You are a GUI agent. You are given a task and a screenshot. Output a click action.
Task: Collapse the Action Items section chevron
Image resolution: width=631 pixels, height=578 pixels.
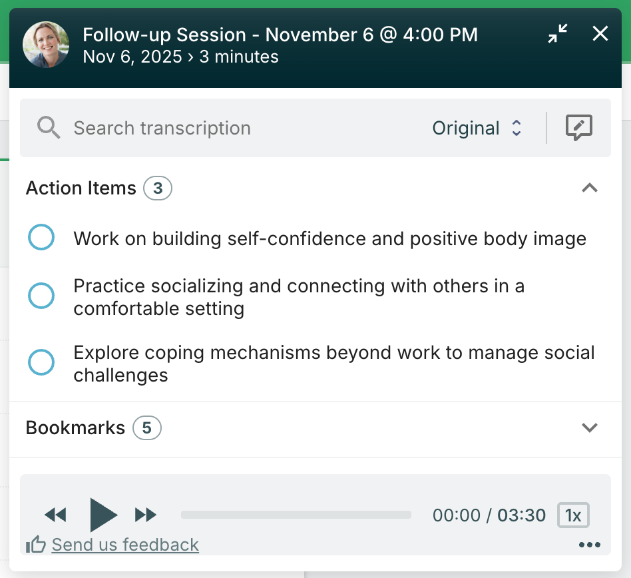[590, 188]
